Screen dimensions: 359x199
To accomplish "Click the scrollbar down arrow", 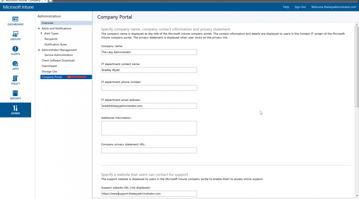I will [x=357, y=196].
